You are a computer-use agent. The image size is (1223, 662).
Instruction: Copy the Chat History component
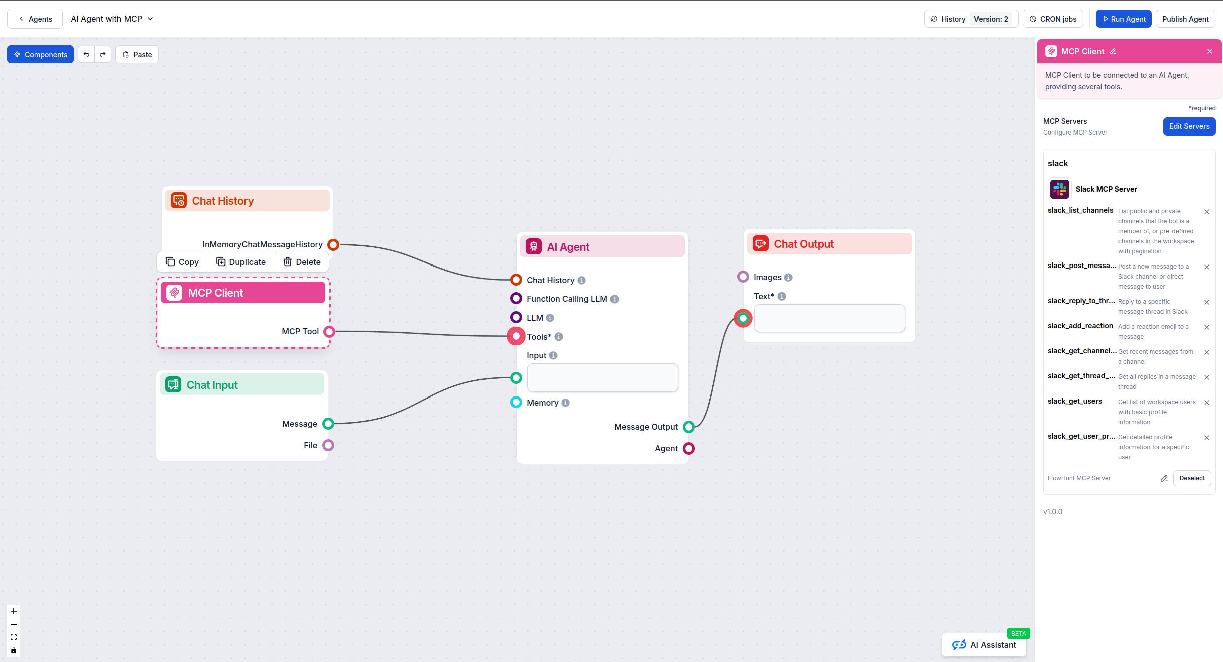[182, 261]
